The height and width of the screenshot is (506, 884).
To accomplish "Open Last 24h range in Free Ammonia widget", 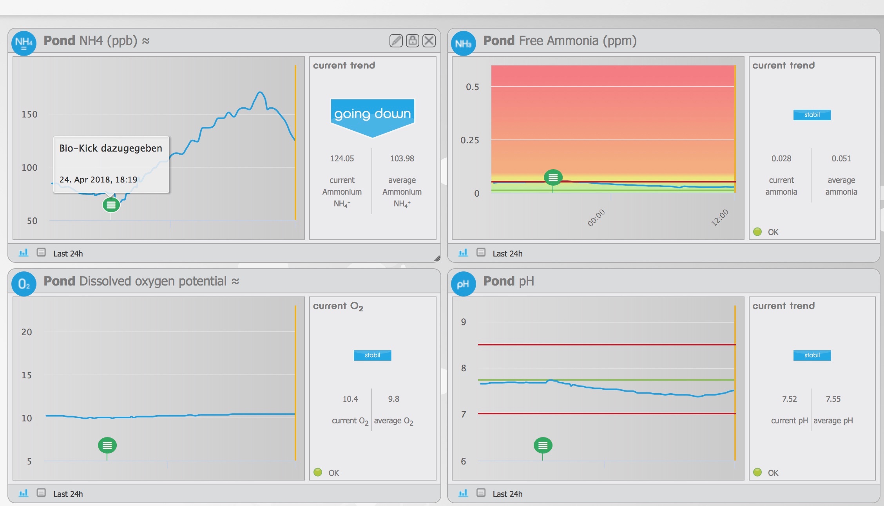I will click(507, 253).
